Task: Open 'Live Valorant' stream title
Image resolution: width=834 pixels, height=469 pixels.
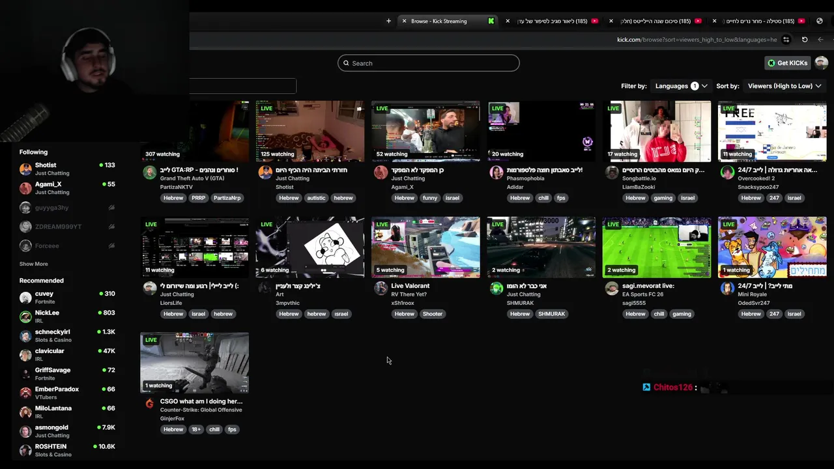Action: (410, 286)
